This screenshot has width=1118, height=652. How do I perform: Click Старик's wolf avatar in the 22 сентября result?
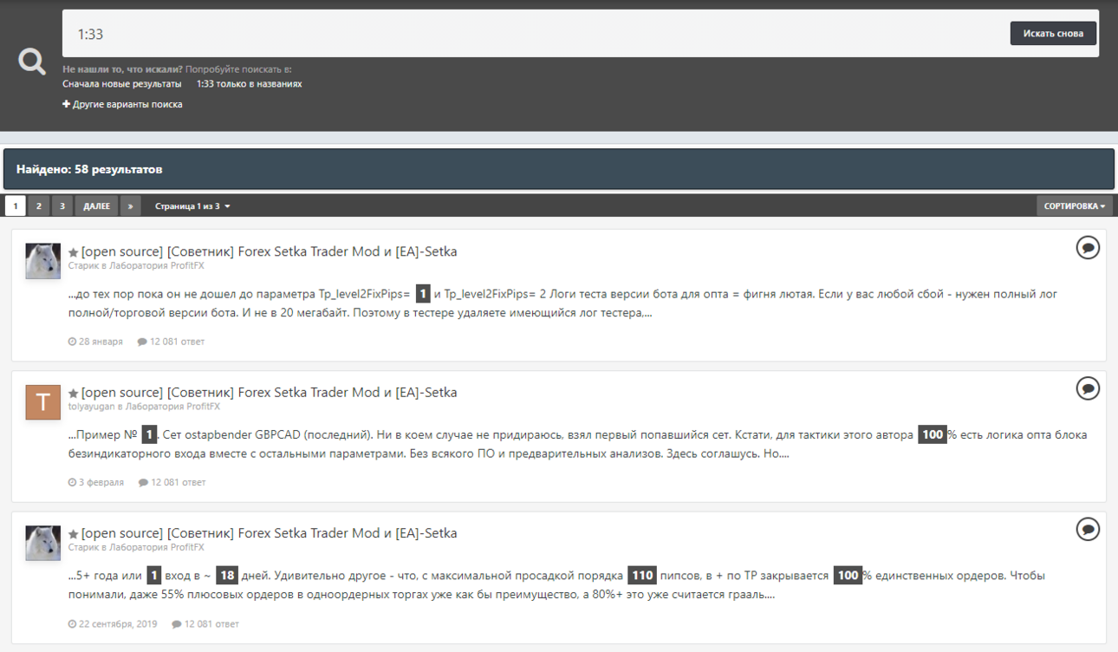click(x=43, y=543)
